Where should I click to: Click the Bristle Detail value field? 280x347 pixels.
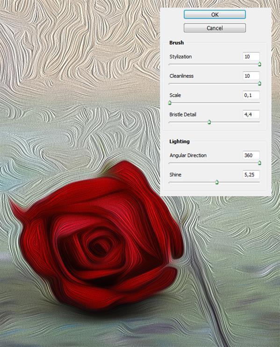251,114
